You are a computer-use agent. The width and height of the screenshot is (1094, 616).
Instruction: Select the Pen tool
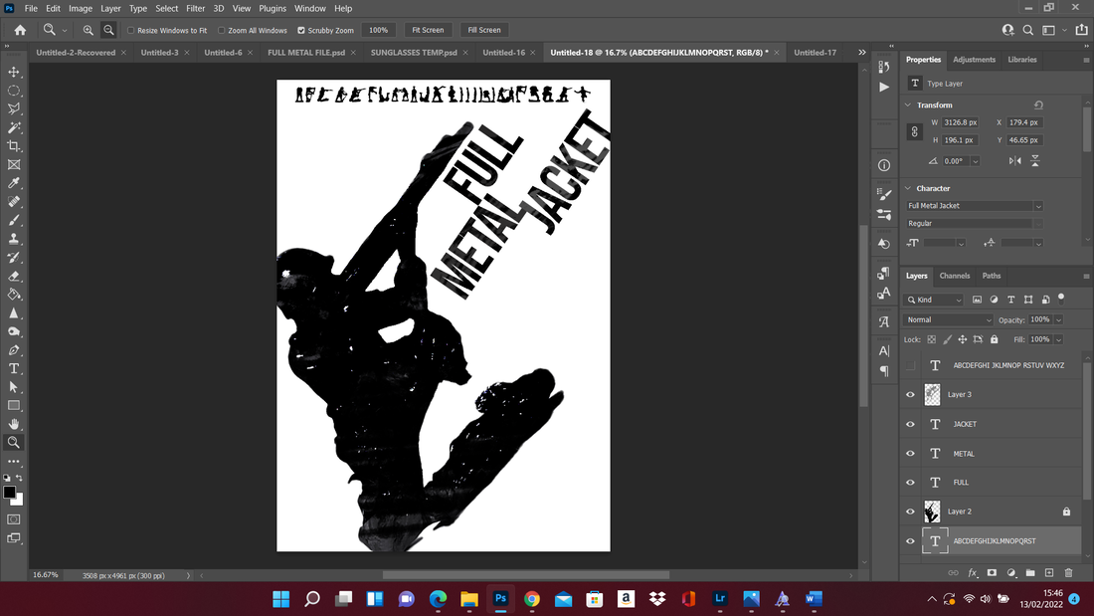click(x=14, y=350)
